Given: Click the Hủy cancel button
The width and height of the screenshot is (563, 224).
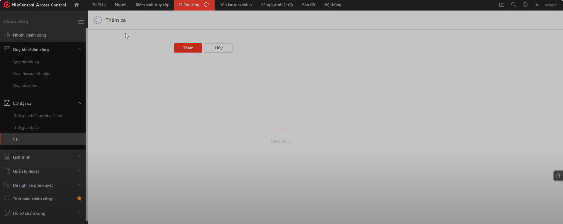Looking at the screenshot, I should tap(218, 48).
